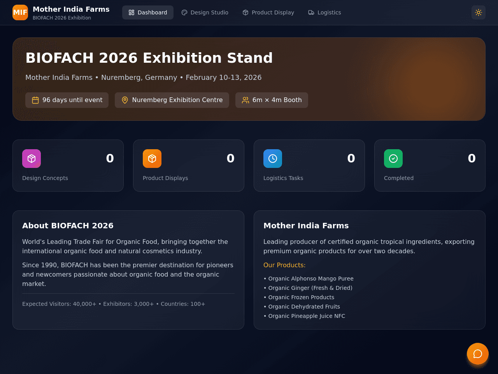Click the BIOFACH 2026 Exhibition subtitle in header
This screenshot has height=374, width=498.
(62, 18)
